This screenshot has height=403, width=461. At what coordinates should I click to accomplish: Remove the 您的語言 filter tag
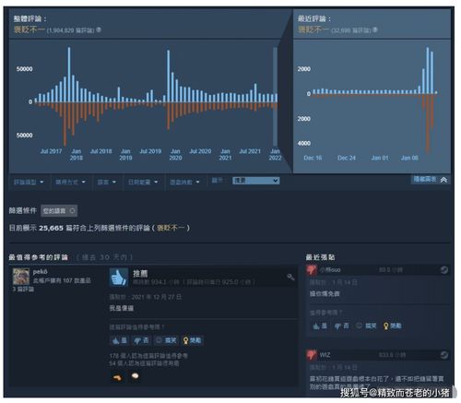(72, 211)
